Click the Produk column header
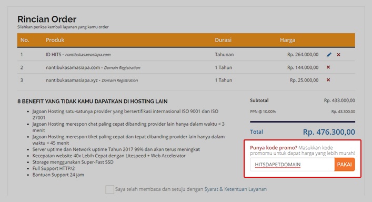Image resolution: width=372 pixels, height=202 pixels. point(55,40)
